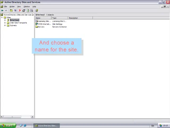The image size is (170, 128).
Task: Click the Subnets folder icon in the tree
Action: 8,25
